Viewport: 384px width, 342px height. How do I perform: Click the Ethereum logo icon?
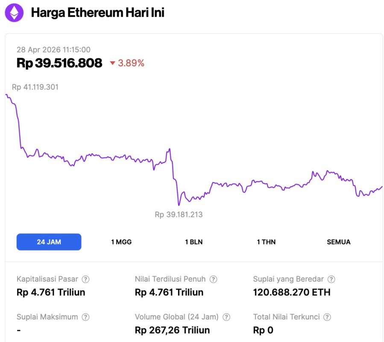point(14,13)
